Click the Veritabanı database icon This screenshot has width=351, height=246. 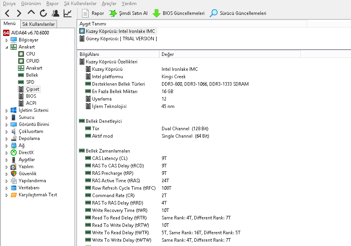tap(14, 188)
